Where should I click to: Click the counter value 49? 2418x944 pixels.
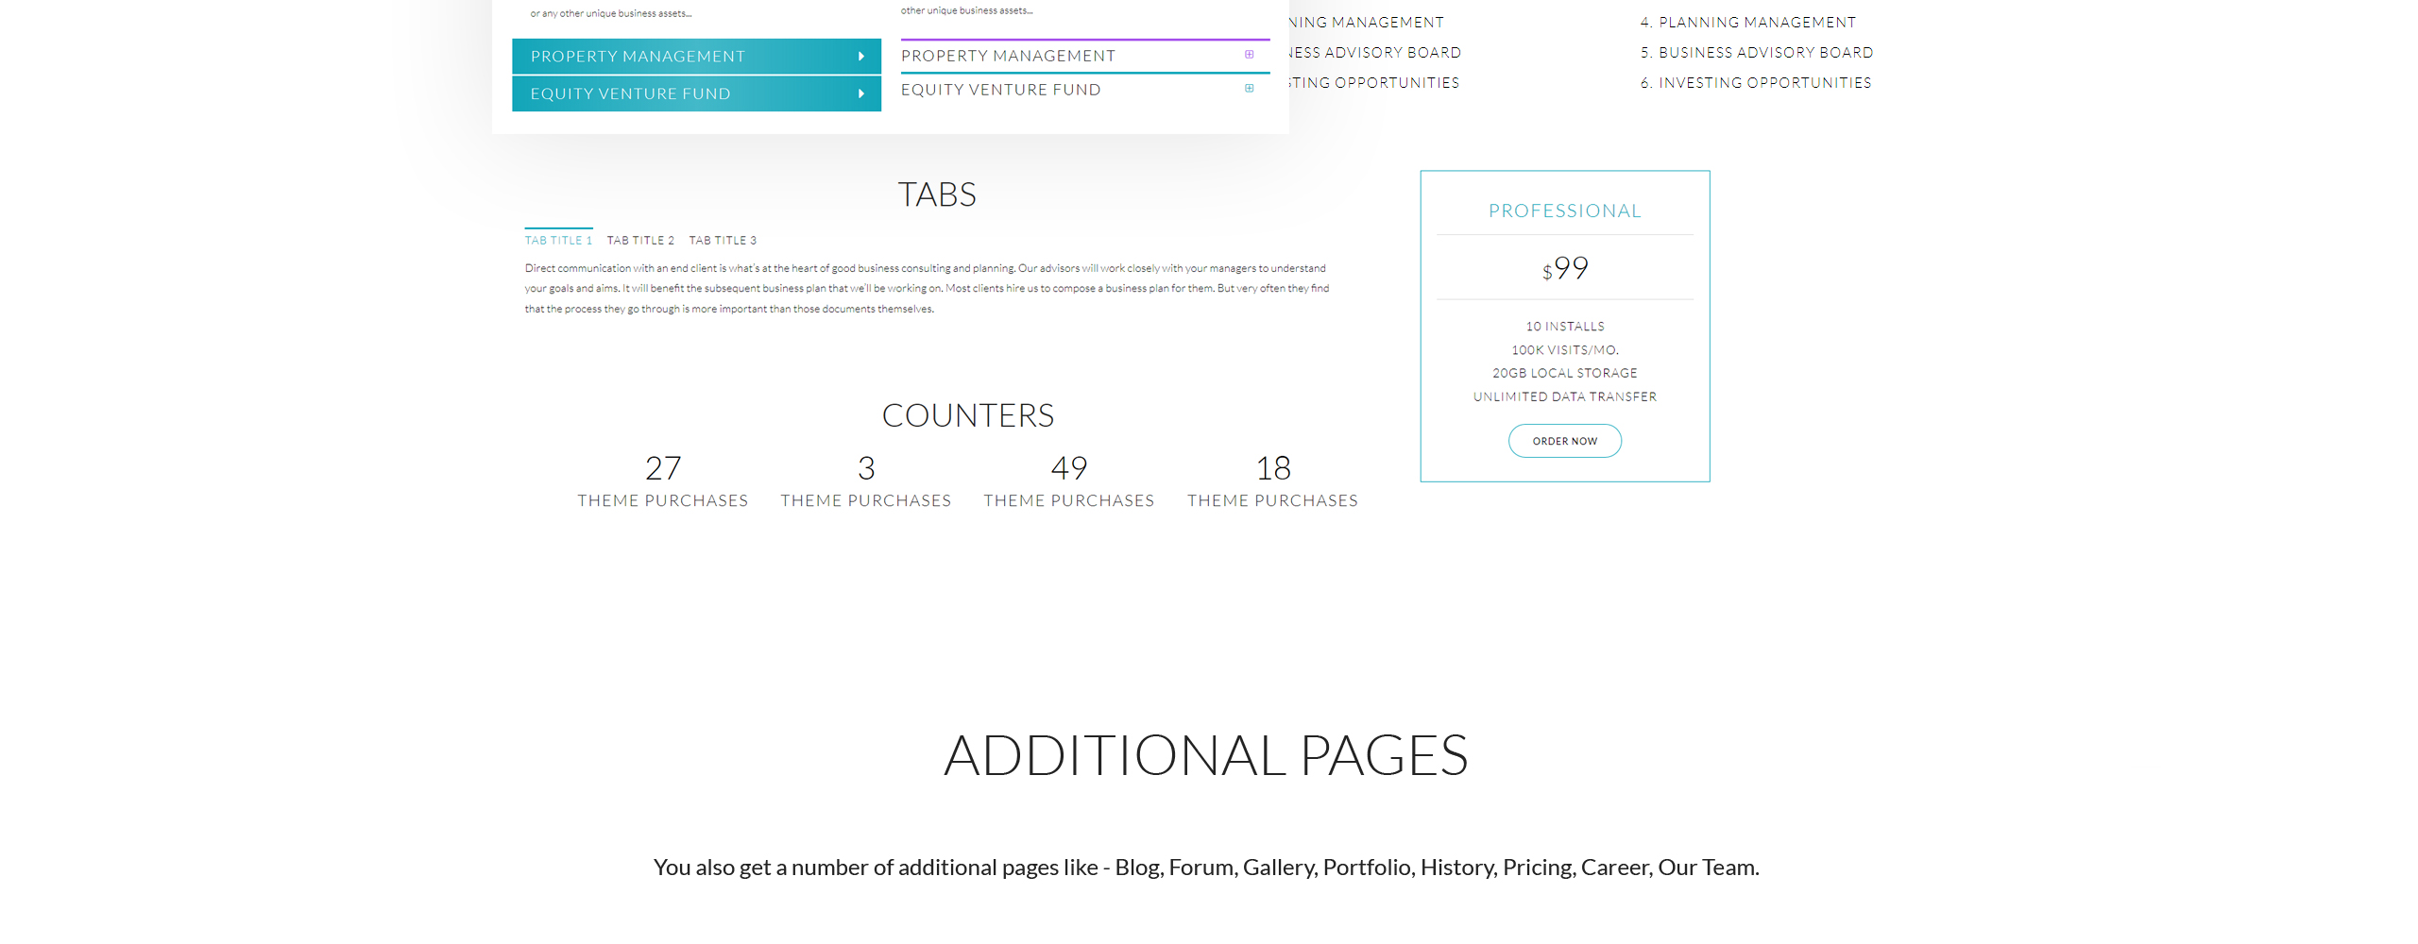[x=1069, y=468]
